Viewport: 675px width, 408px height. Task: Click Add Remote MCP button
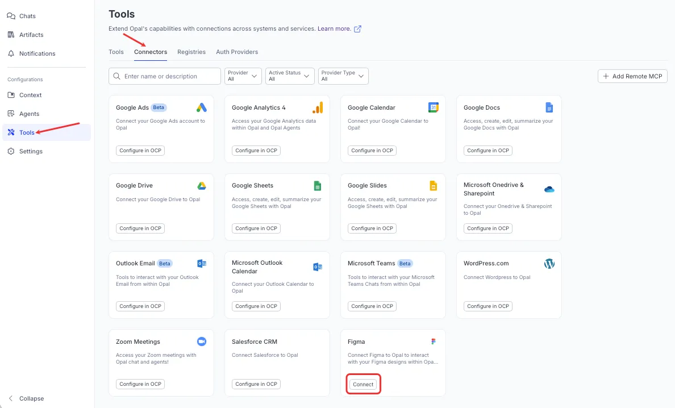(632, 76)
